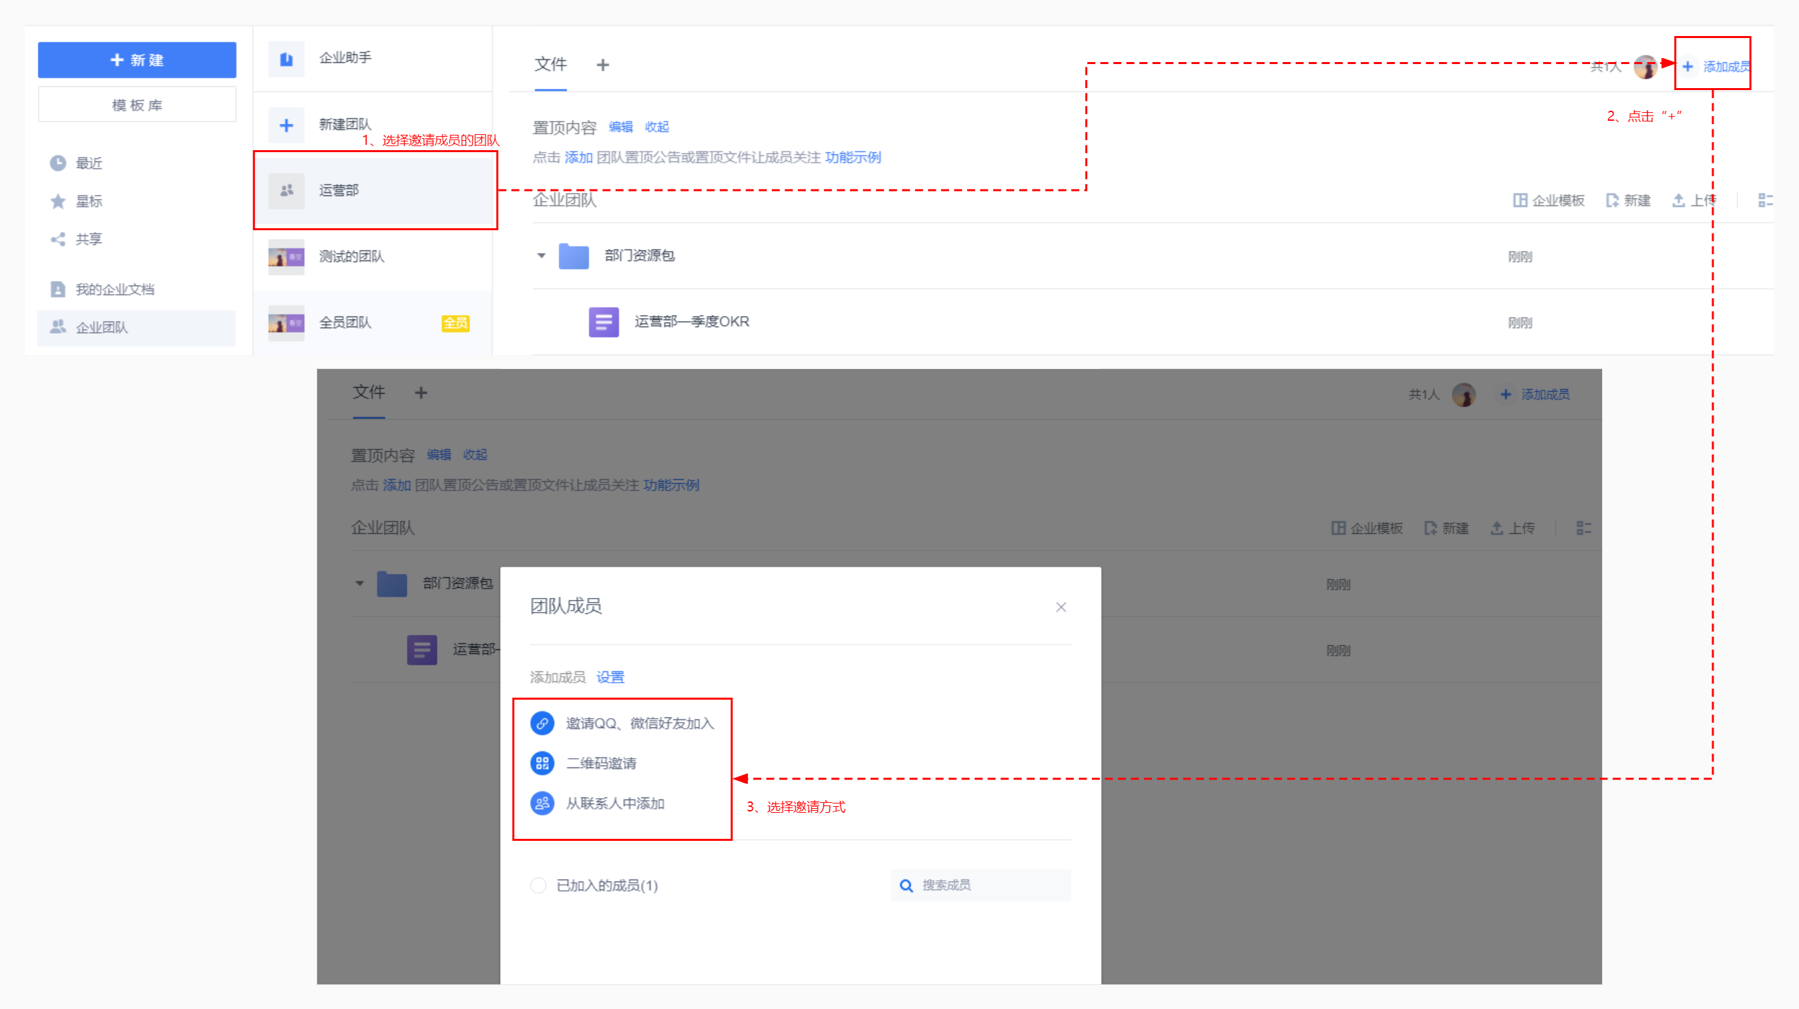This screenshot has width=1799, height=1009.
Task: Click 添加 link in dimmed lower panel
Action: click(x=397, y=485)
